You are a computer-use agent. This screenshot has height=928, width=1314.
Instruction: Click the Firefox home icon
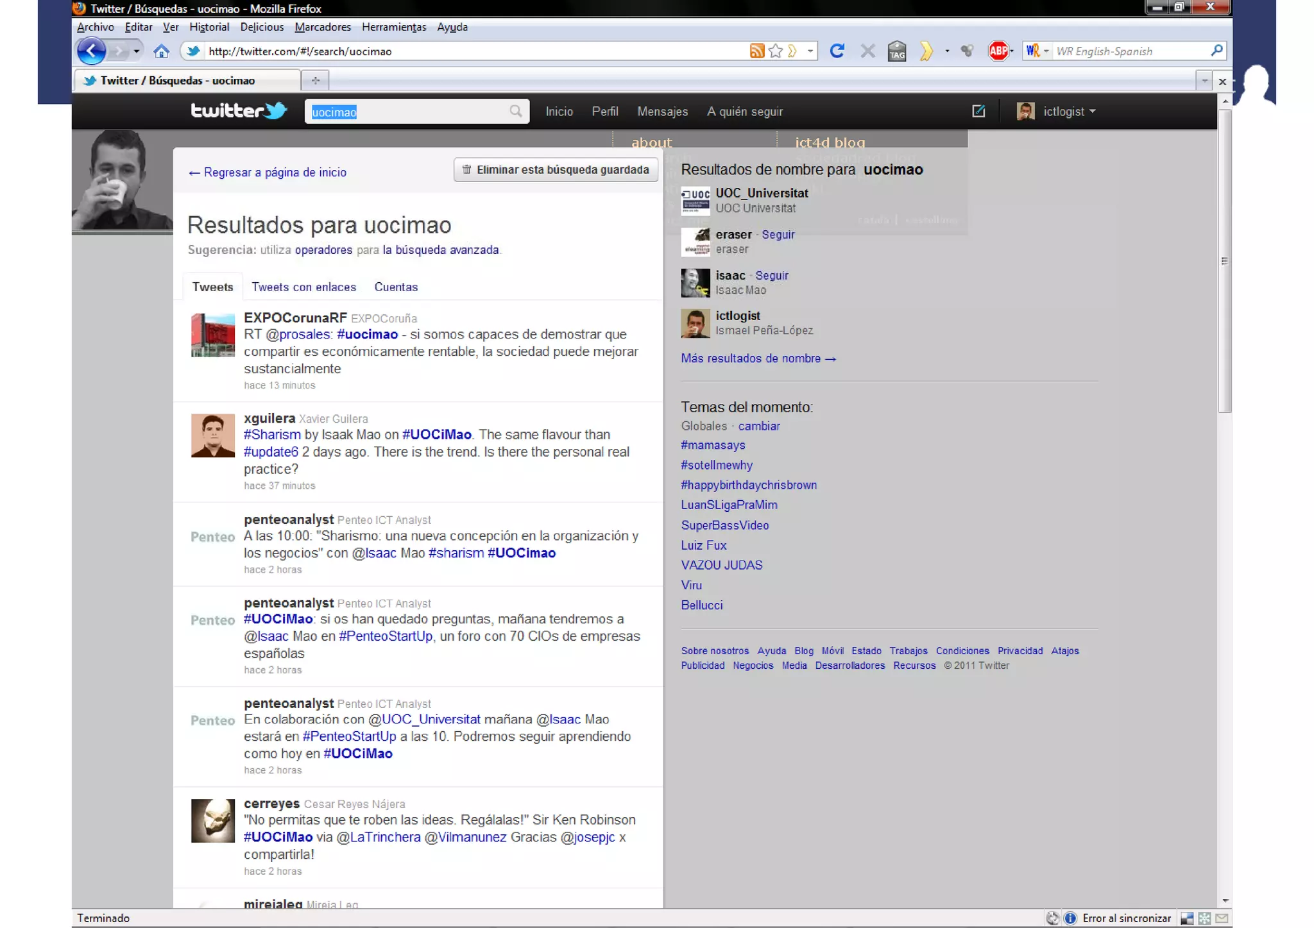point(161,51)
